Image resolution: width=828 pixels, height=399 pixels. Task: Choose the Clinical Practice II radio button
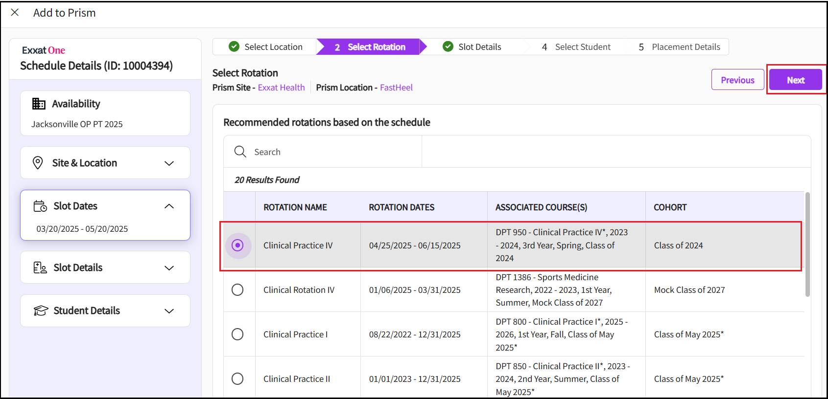point(237,379)
